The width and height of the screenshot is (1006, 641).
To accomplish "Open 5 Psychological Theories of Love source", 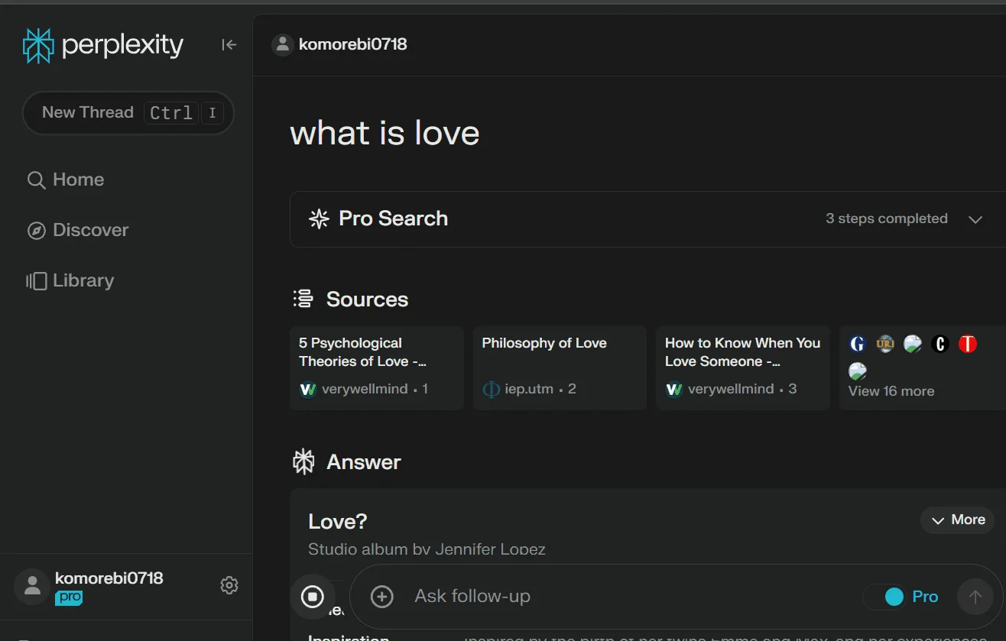I will [x=377, y=367].
